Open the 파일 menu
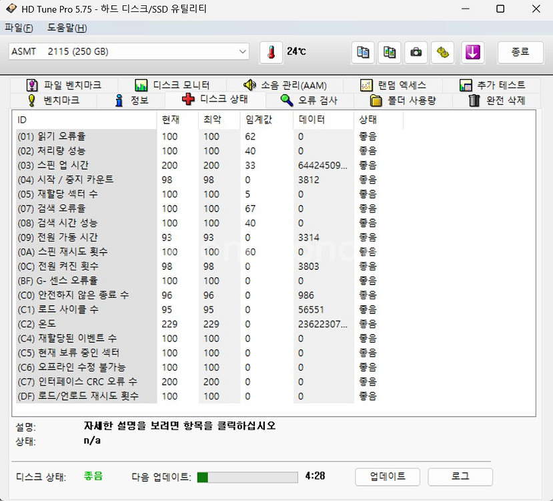This screenshot has height=501, width=553. pyautogui.click(x=18, y=27)
